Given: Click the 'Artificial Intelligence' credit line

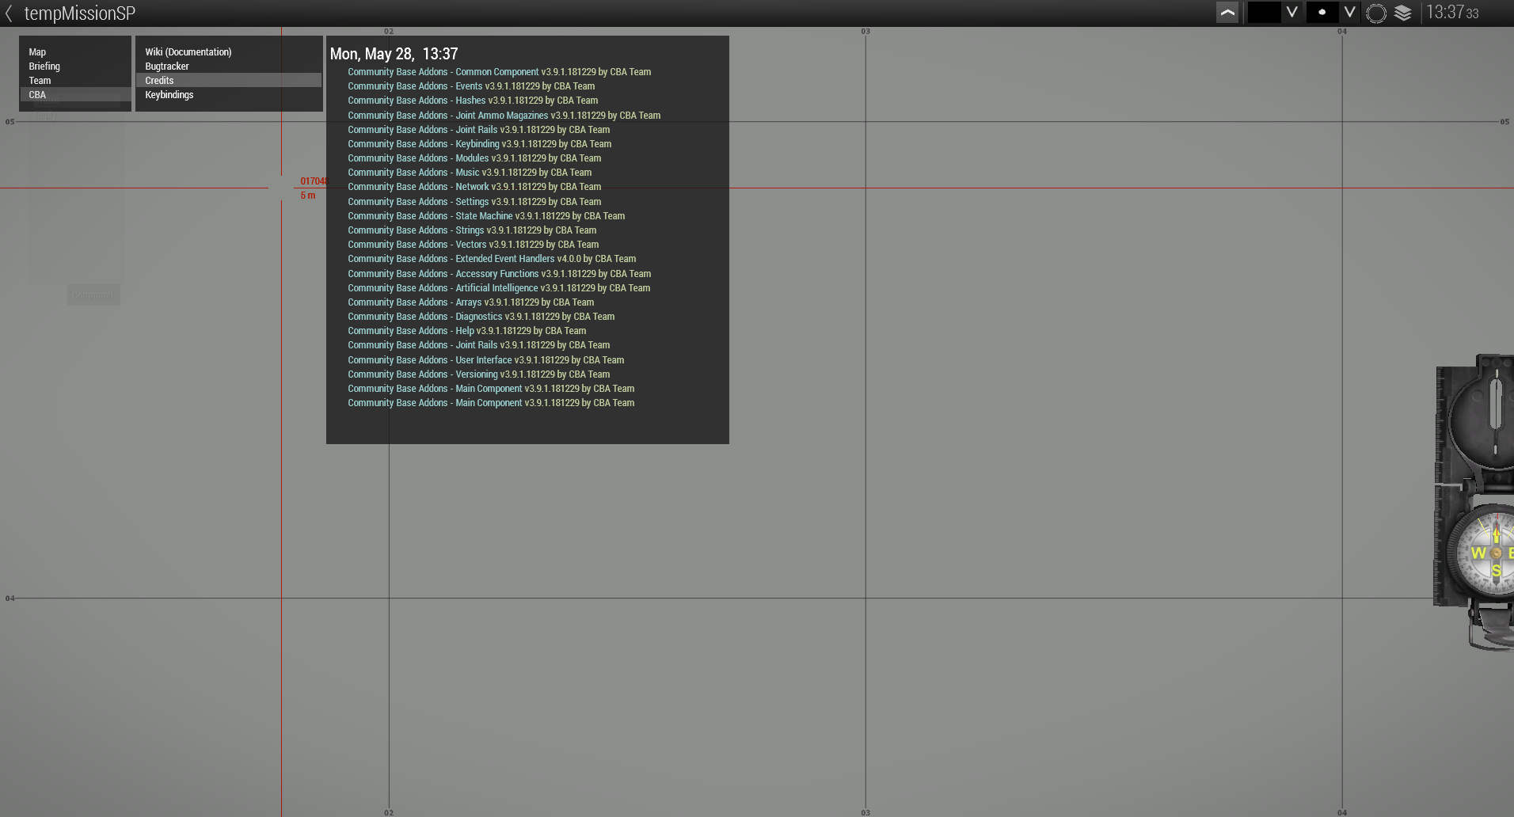Looking at the screenshot, I should coord(499,288).
